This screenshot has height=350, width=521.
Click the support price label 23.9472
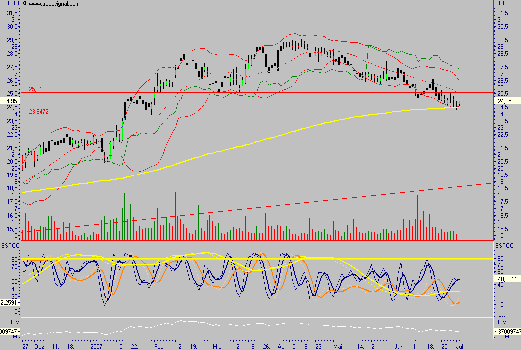click(x=39, y=112)
